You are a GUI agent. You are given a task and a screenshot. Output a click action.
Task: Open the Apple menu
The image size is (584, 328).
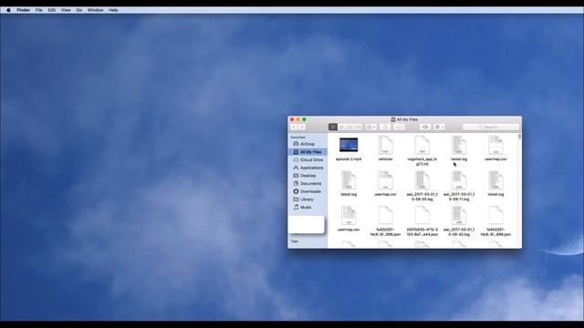[x=8, y=10]
